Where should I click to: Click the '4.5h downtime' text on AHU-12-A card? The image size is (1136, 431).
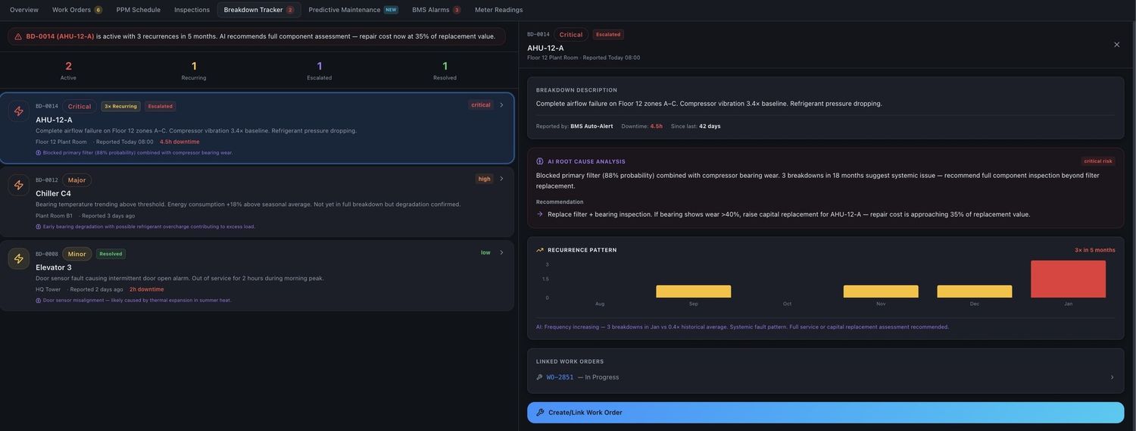(179, 142)
